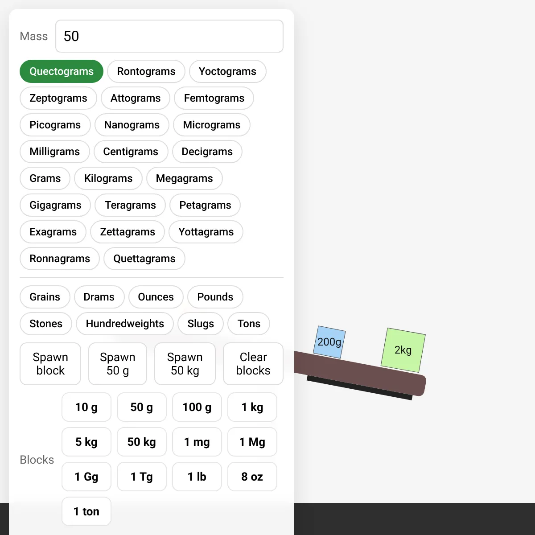Select the Pounds unit chip
This screenshot has width=535, height=535.
click(215, 297)
